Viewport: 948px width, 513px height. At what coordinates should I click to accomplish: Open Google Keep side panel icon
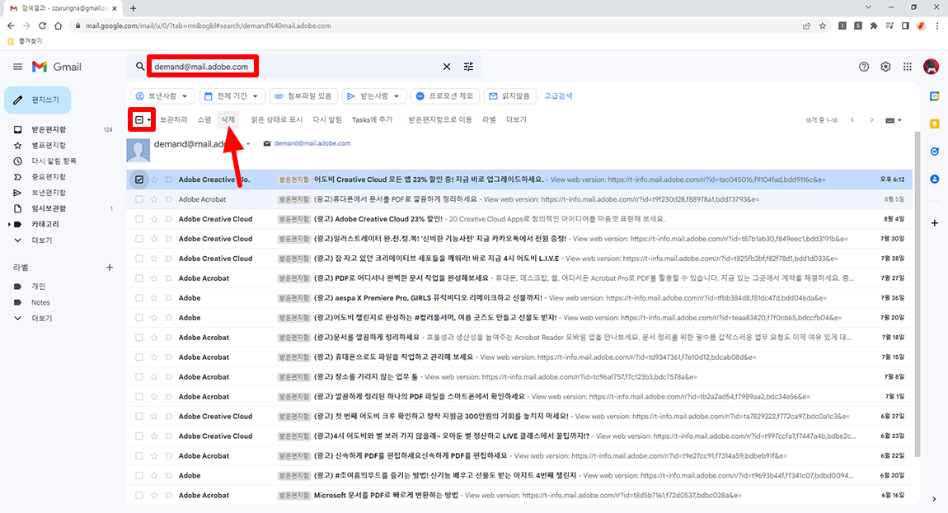coord(935,124)
